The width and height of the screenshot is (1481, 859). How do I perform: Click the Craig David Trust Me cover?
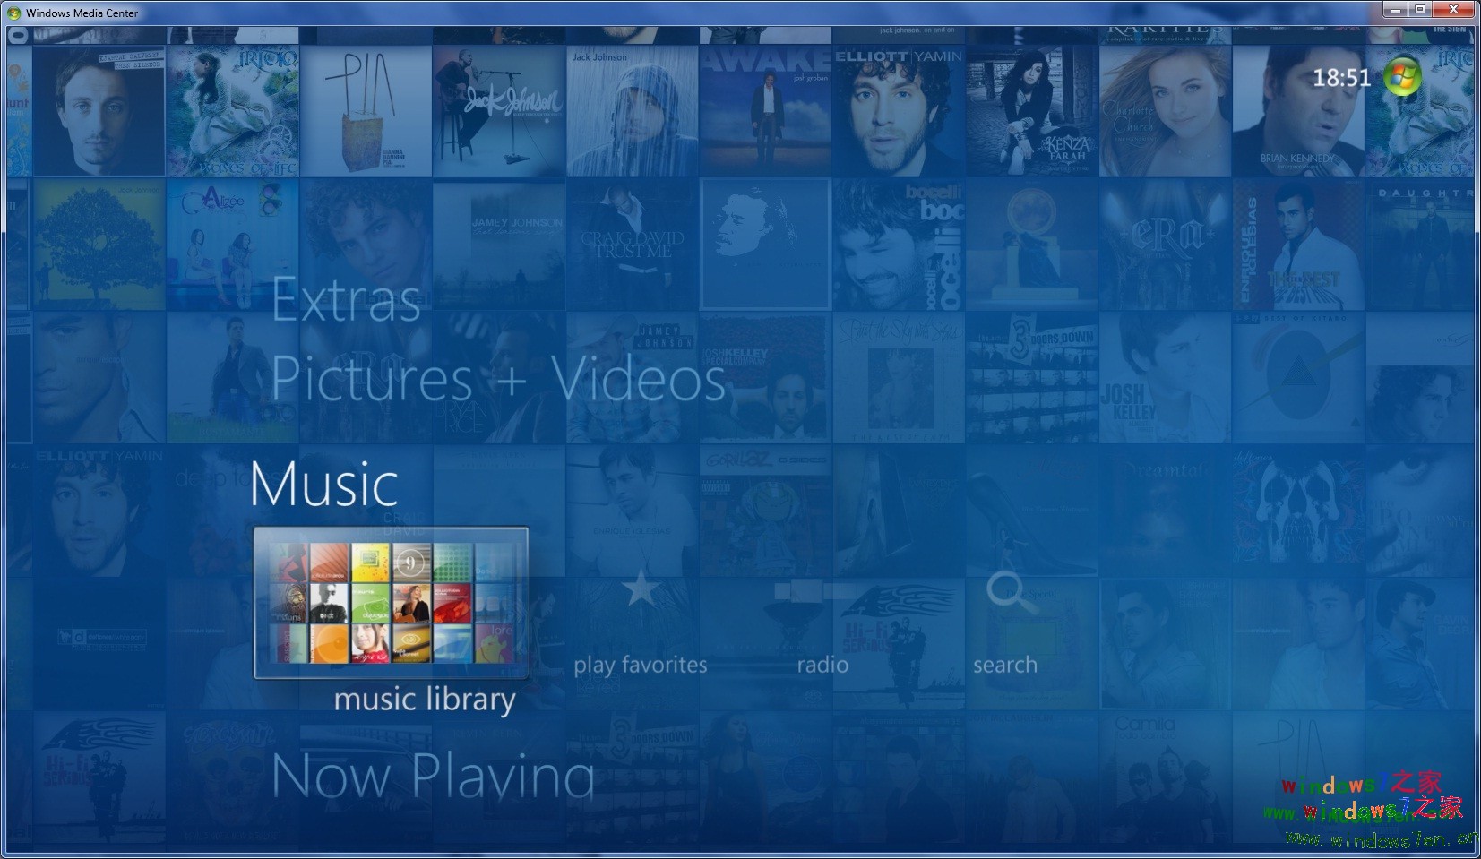[x=632, y=245]
